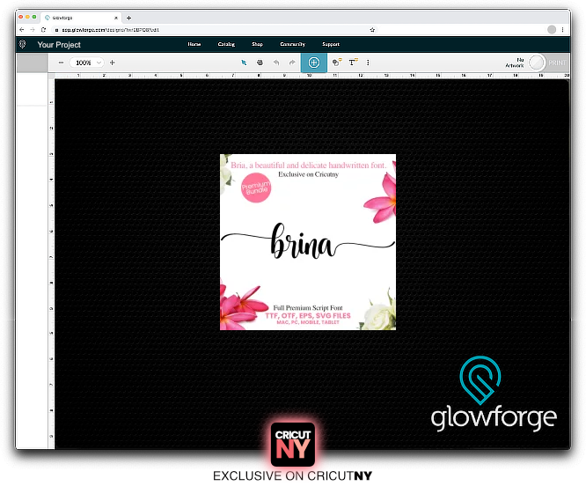Undo the last action

(276, 63)
